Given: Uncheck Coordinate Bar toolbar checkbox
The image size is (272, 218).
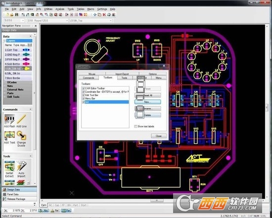Looking at the screenshot, I should [83, 92].
